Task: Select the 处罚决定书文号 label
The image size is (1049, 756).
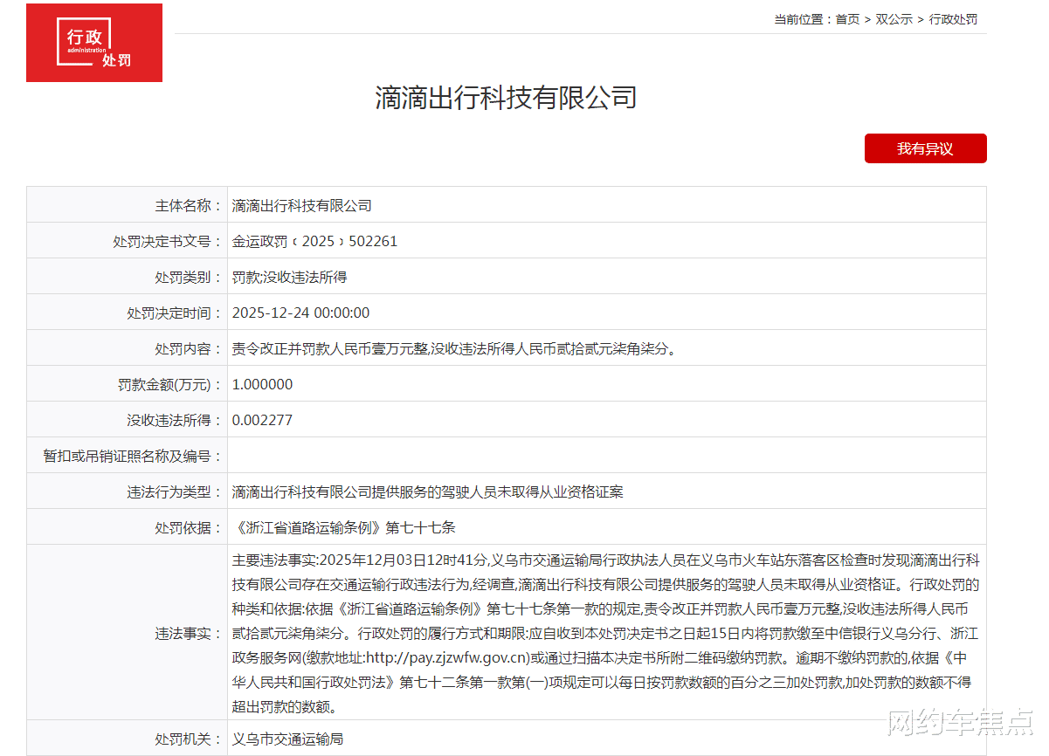Action: 168,241
